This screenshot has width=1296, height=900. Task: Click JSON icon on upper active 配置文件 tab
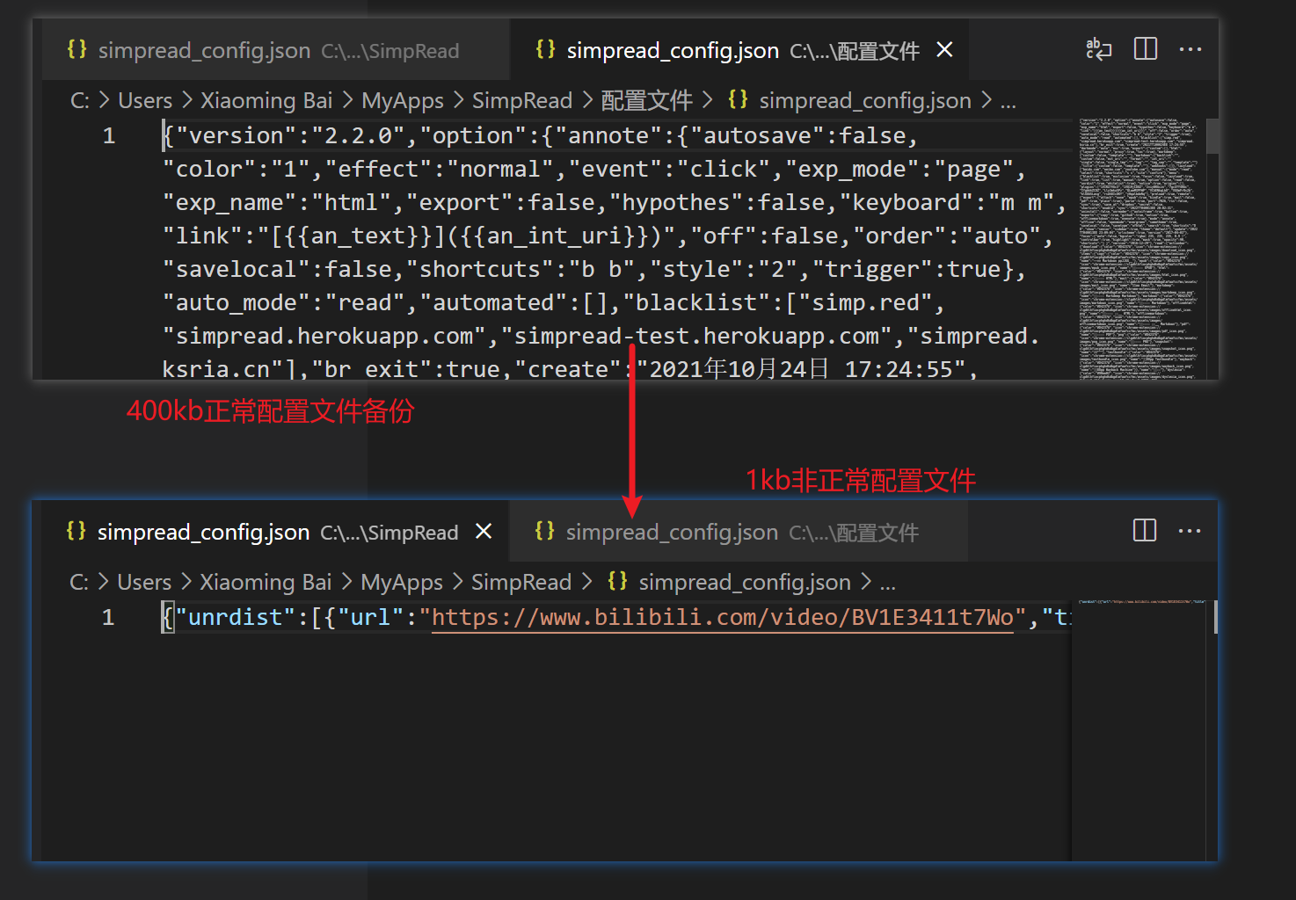[x=545, y=49]
